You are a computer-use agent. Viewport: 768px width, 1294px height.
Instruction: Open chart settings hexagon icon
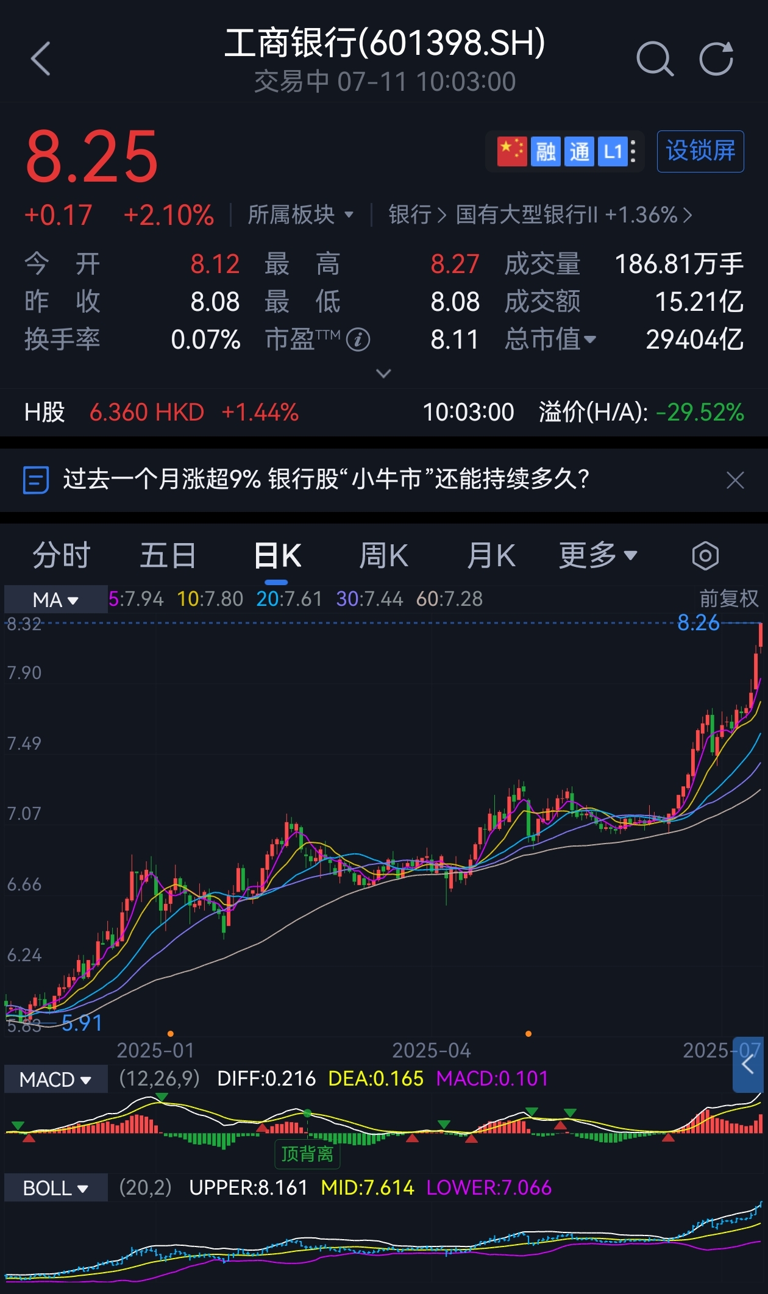click(705, 556)
